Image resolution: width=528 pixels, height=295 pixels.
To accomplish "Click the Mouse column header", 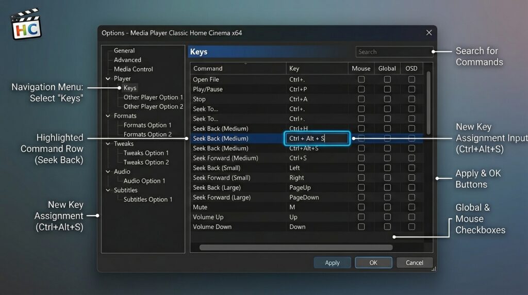I will point(361,69).
